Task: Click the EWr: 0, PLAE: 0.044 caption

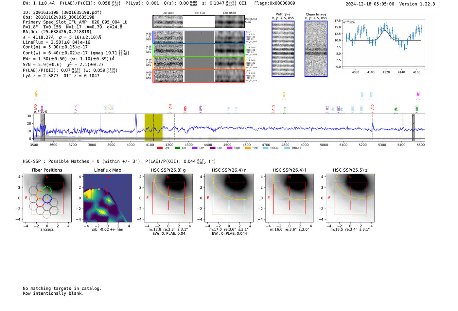Action: coord(229,233)
